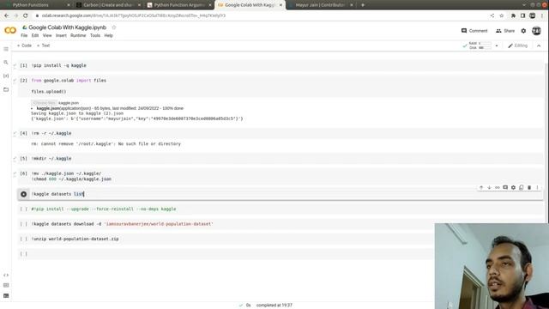
Task: Open browser extensions puzzle icon
Action: (513, 15)
